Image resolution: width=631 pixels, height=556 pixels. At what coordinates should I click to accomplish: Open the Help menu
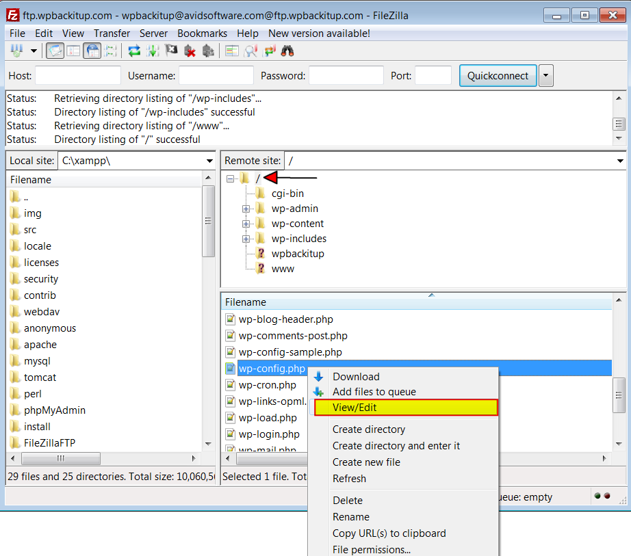click(248, 34)
